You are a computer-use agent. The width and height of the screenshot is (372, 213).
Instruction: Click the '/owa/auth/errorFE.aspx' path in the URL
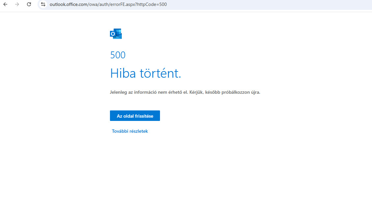(x=114, y=4)
